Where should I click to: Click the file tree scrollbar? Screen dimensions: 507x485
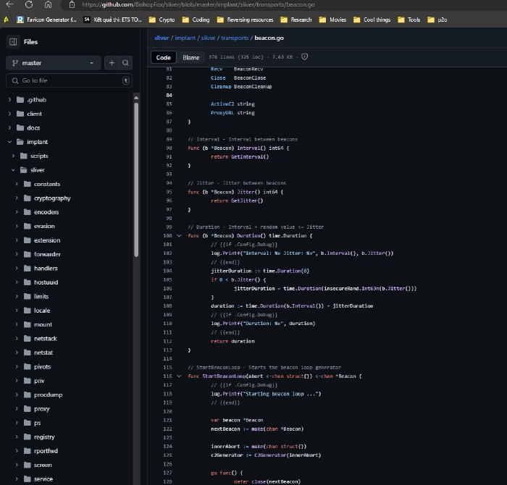tap(136, 180)
